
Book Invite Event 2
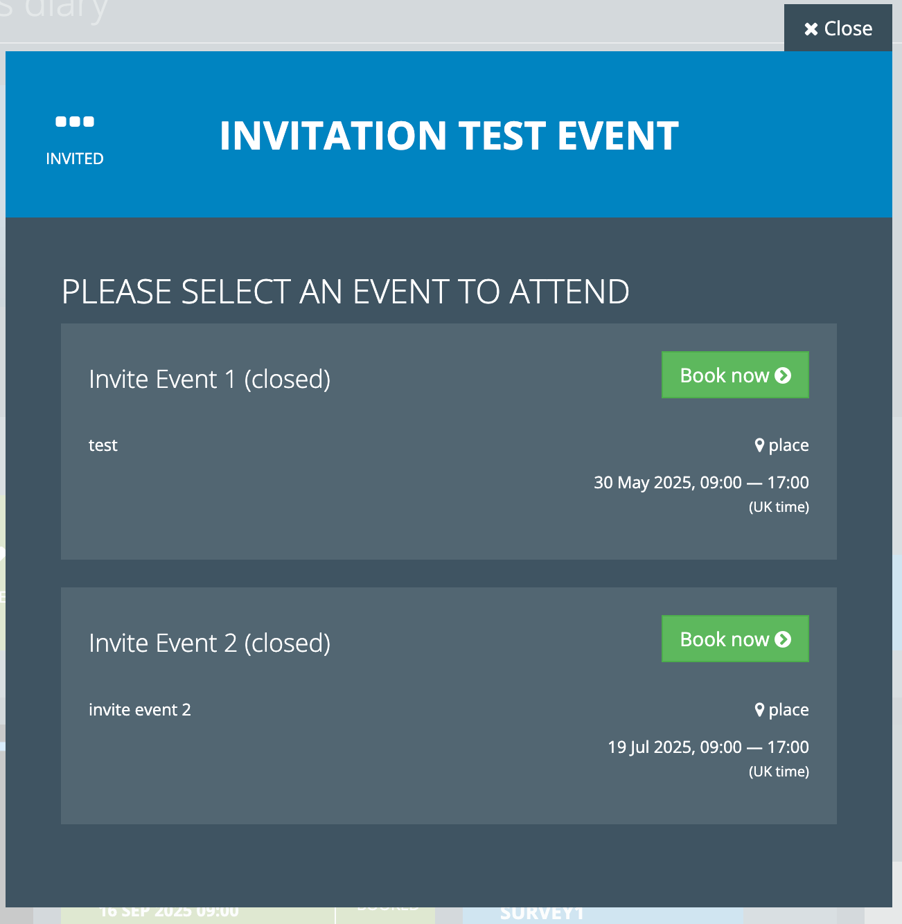point(735,639)
